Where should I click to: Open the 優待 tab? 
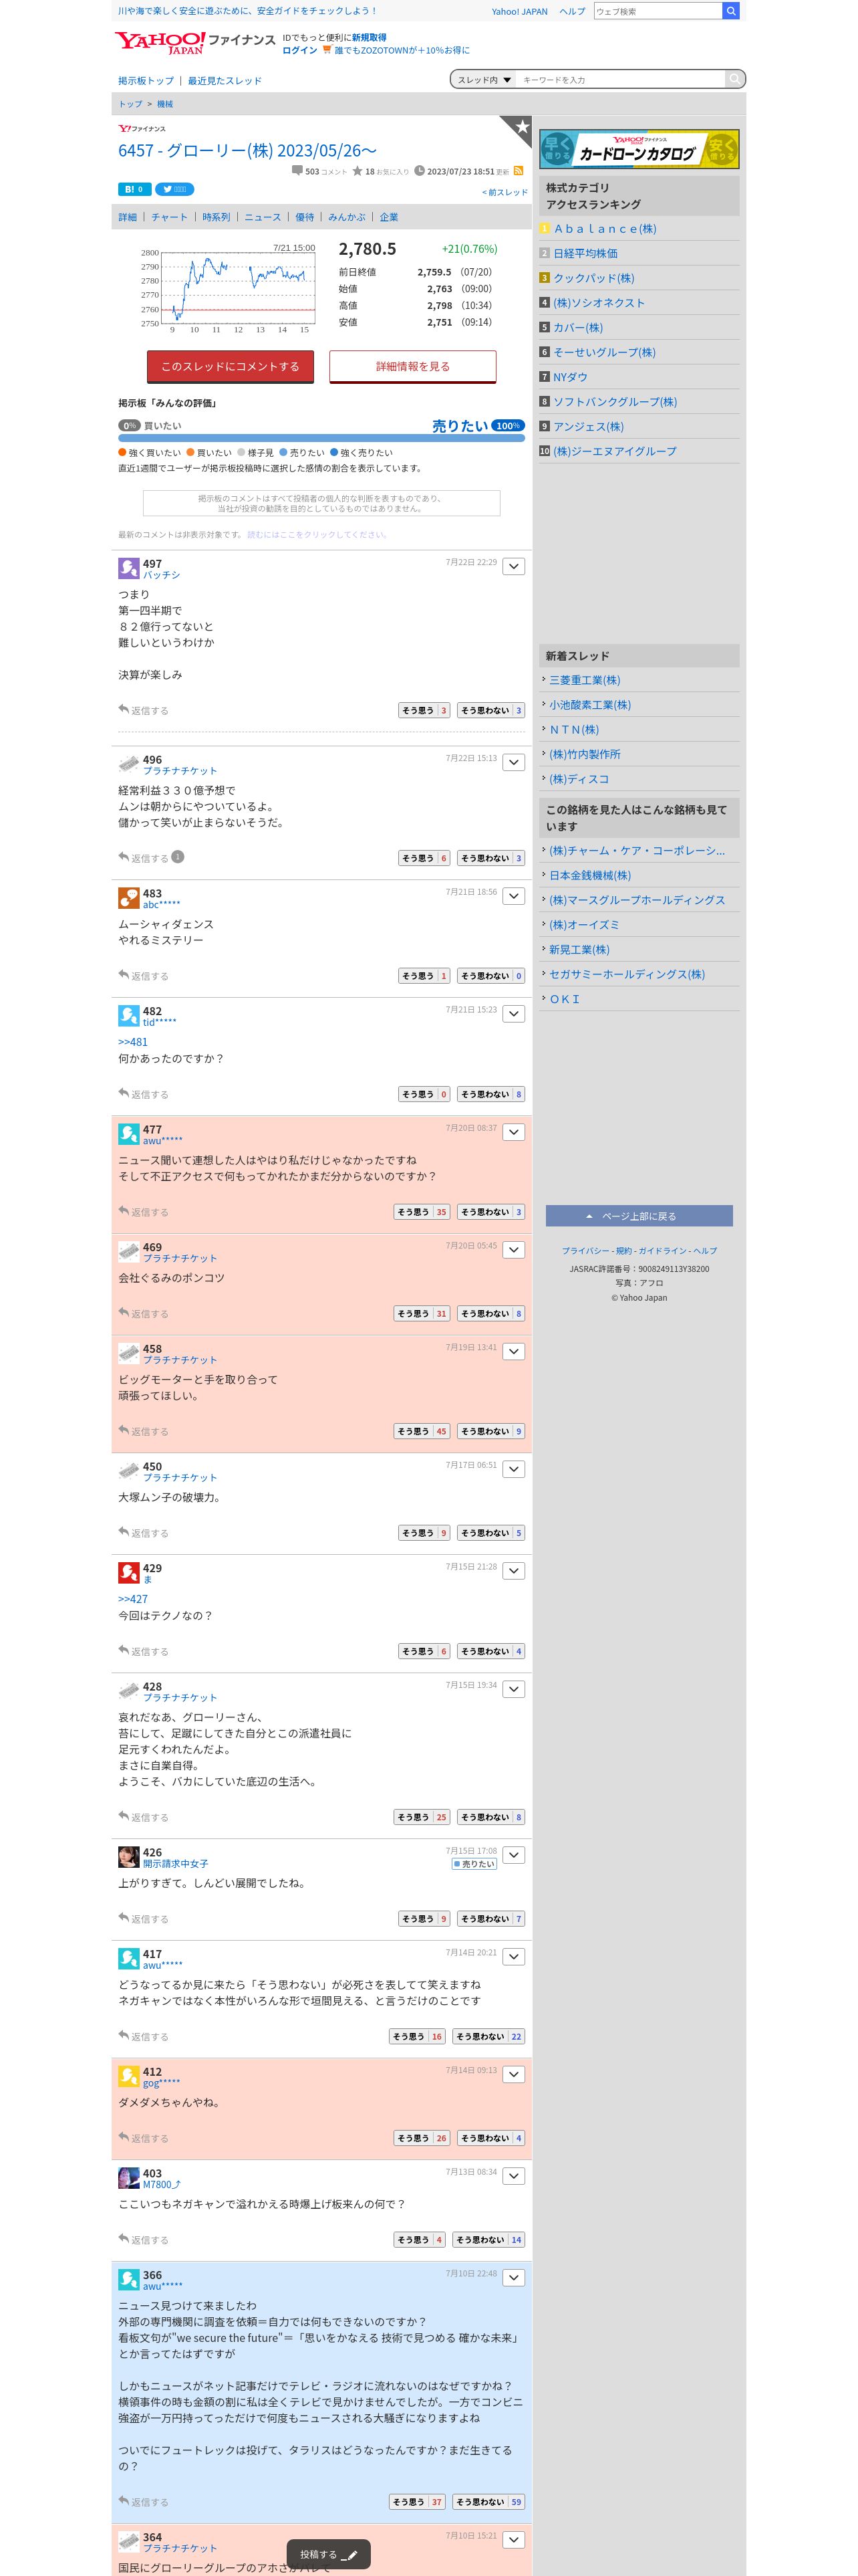click(x=305, y=217)
